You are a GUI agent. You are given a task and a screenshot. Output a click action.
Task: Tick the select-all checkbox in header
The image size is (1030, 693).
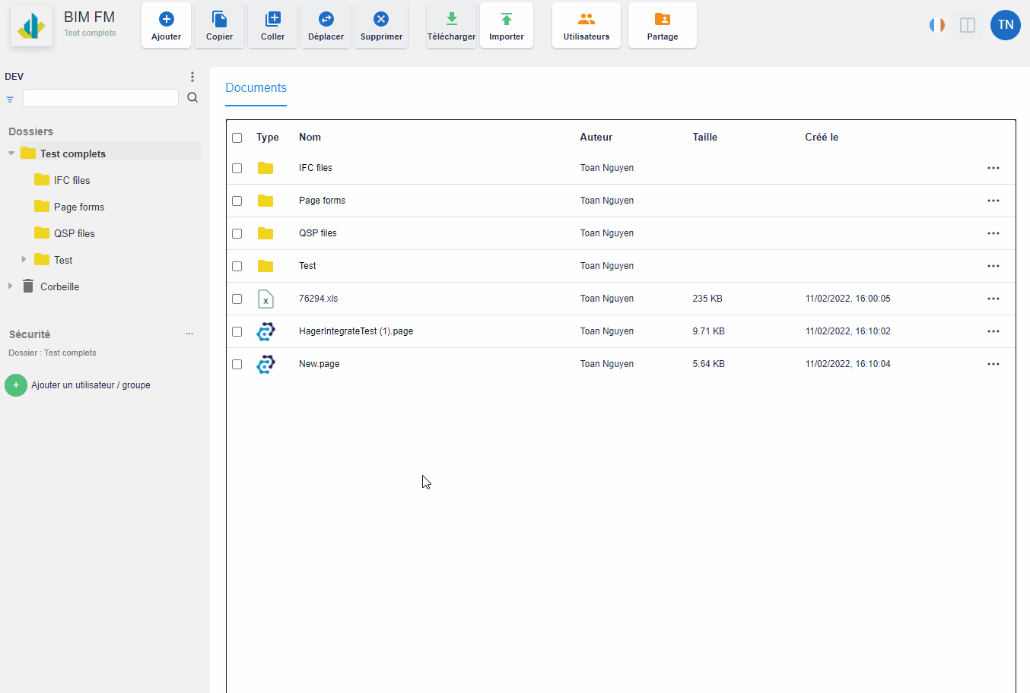coord(237,138)
